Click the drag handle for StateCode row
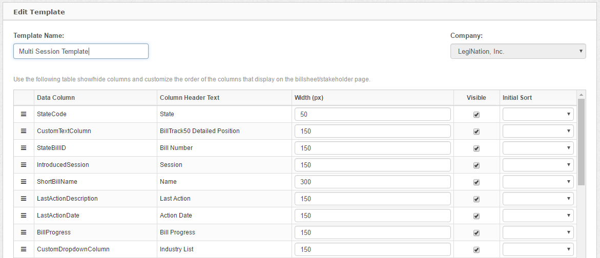600x258 pixels. tap(24, 114)
